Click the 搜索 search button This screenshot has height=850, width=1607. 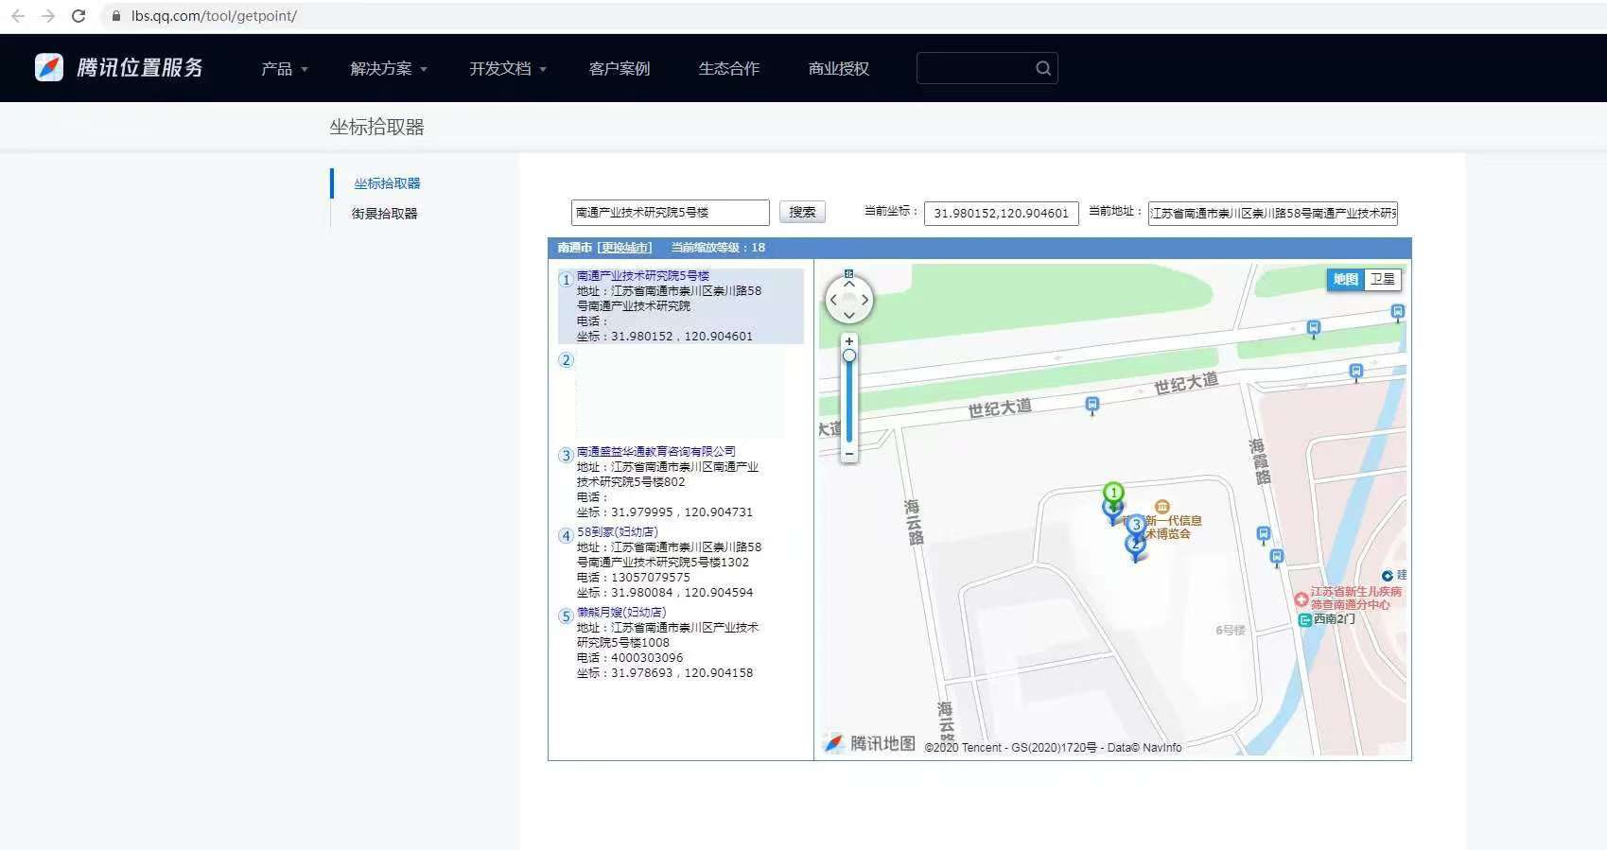pyautogui.click(x=802, y=212)
